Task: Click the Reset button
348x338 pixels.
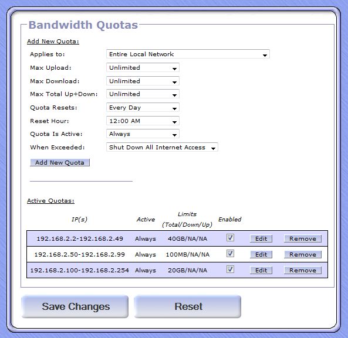Action: point(188,307)
